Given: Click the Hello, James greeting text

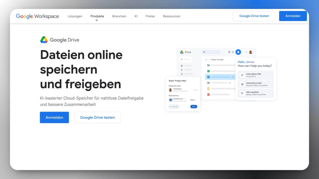Looking at the screenshot, I should [x=246, y=62].
